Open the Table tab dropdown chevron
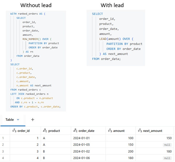 18,120
